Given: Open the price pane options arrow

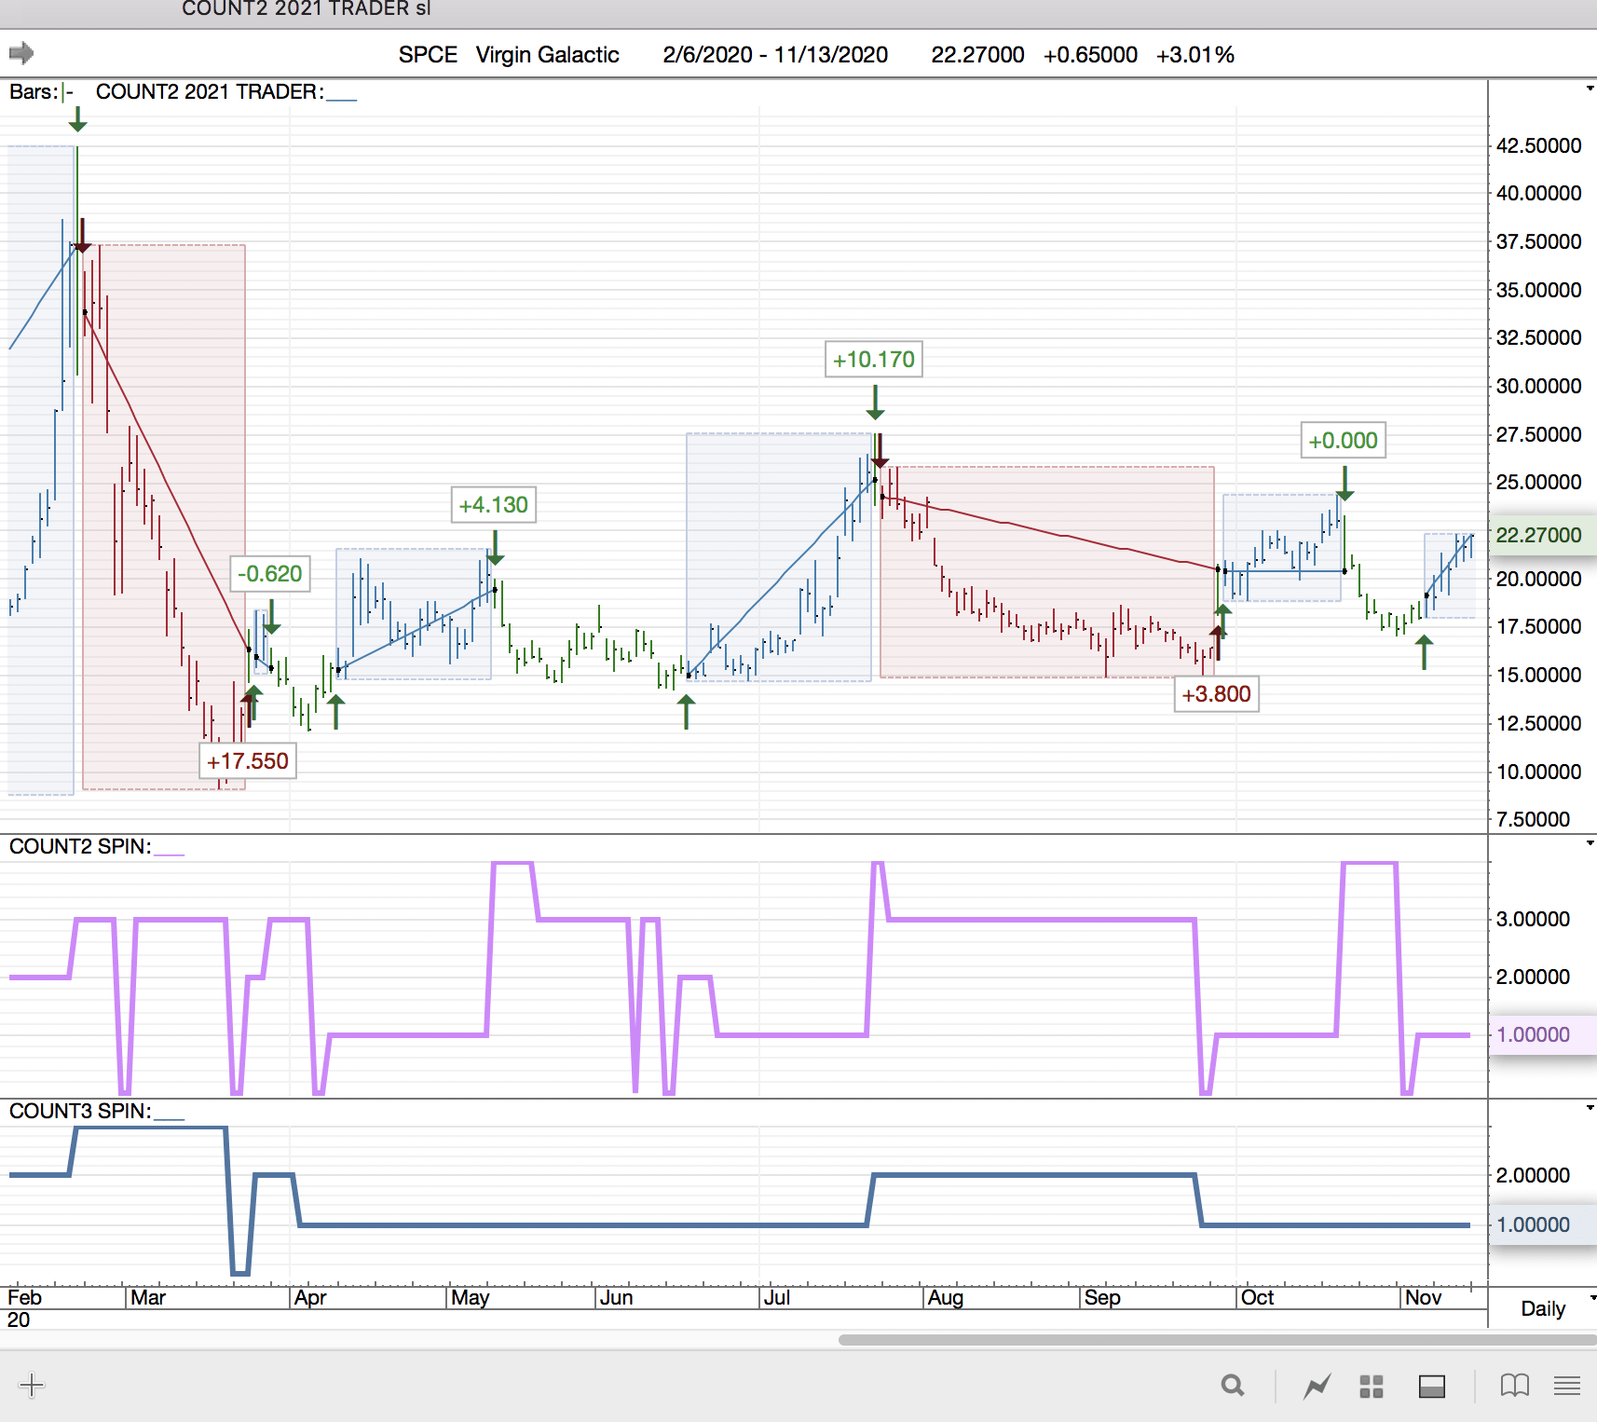Looking at the screenshot, I should pyautogui.click(x=1590, y=89).
